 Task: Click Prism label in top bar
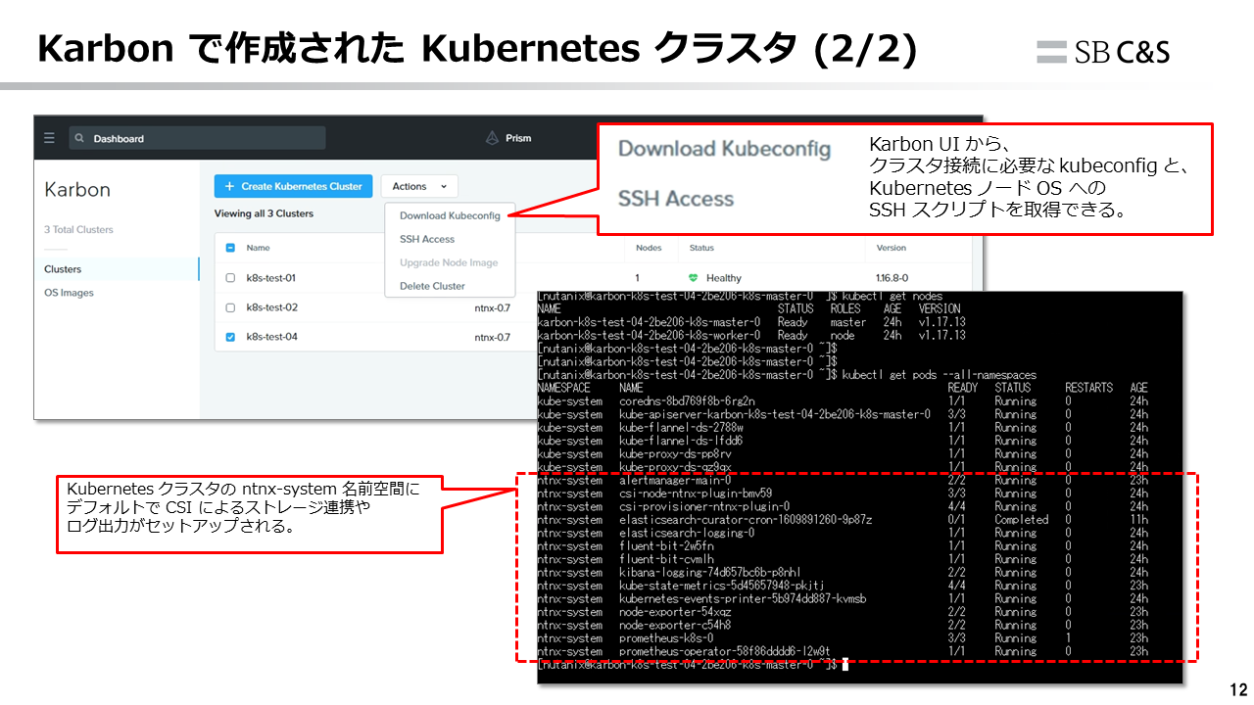(x=518, y=138)
